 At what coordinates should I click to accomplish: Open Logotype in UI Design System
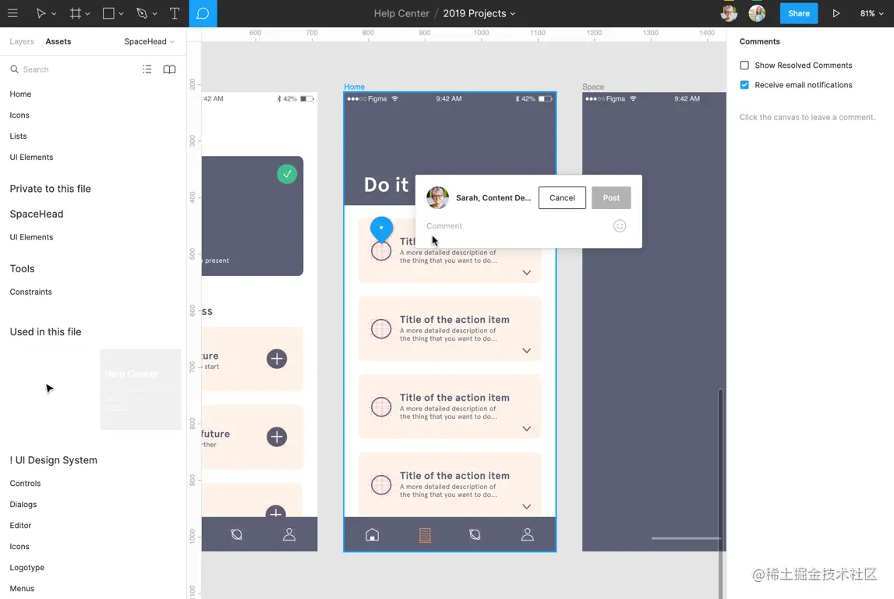27,568
